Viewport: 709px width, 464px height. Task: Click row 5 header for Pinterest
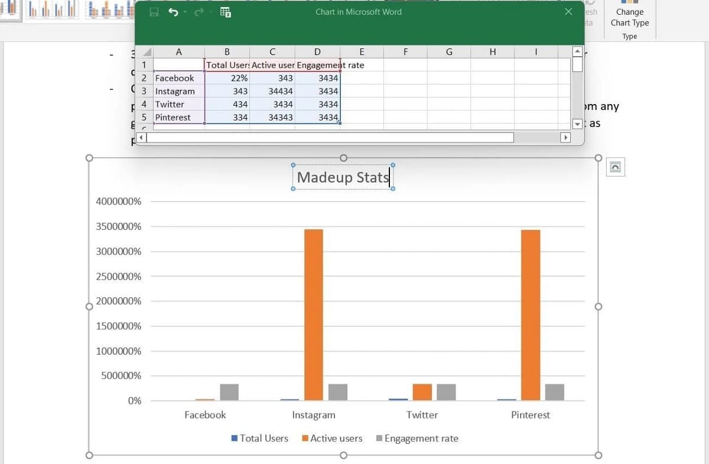click(144, 117)
